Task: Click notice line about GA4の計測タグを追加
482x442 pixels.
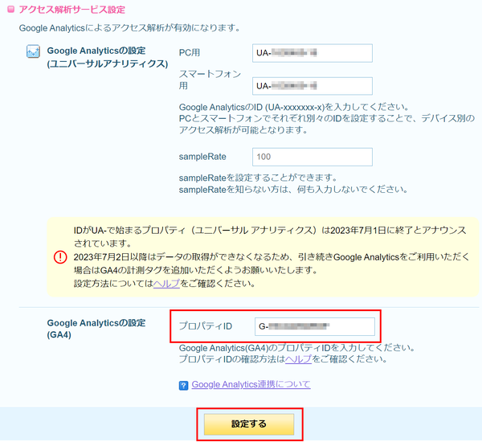Action: (272, 264)
